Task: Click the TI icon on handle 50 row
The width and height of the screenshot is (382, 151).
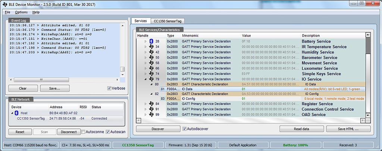Action: pyautogui.click(x=151, y=57)
